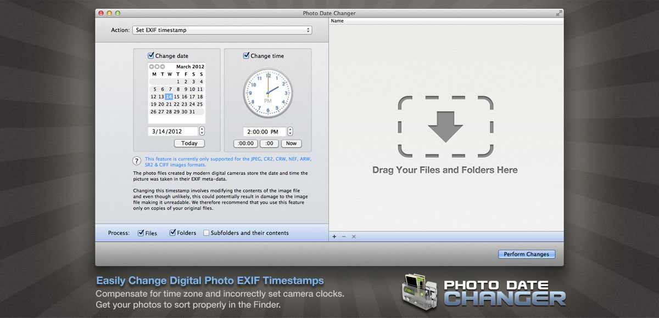
Task: Select day 18 in the March calendar
Action: 200,96
